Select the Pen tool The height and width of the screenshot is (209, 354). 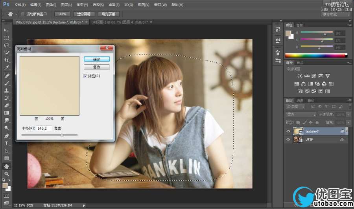(x=6, y=136)
